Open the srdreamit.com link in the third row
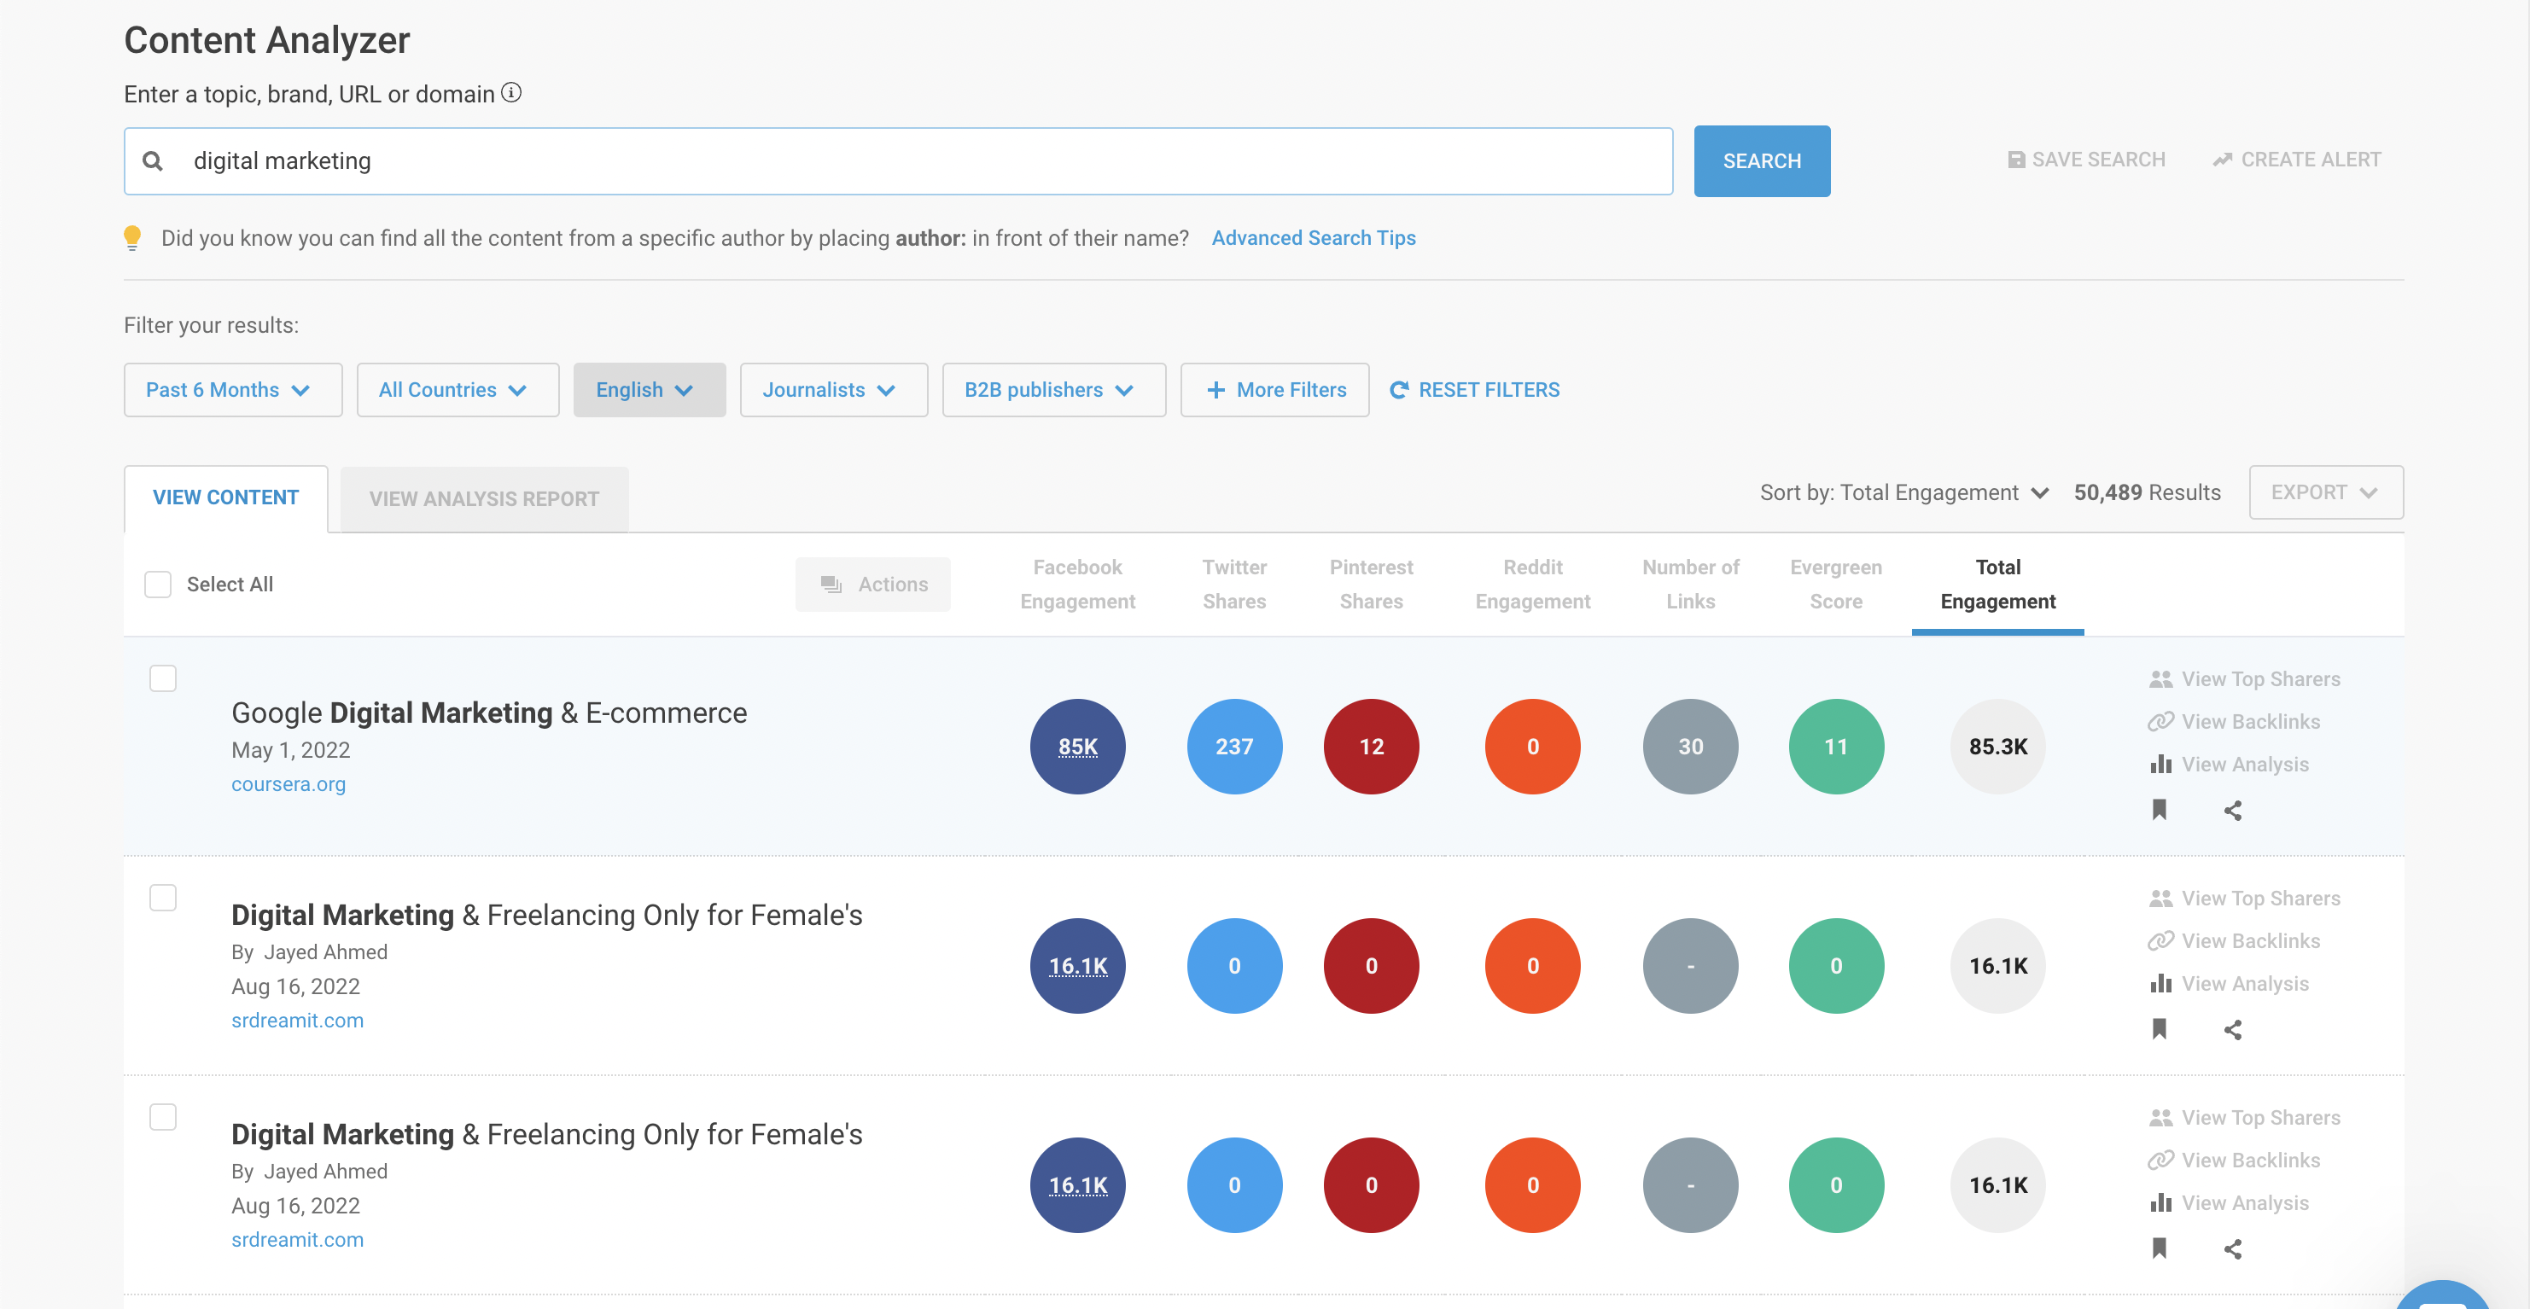 [x=296, y=1239]
